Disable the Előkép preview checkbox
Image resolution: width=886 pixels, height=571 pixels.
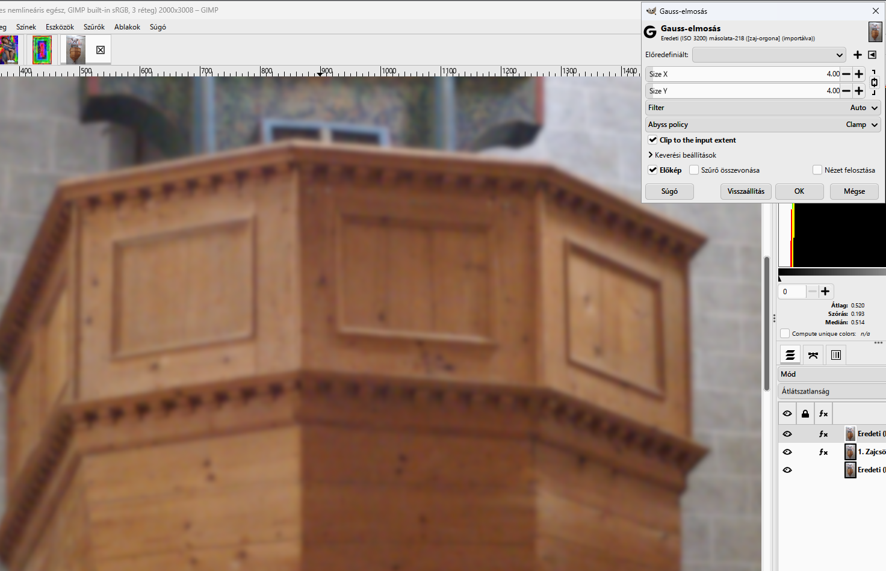point(653,170)
